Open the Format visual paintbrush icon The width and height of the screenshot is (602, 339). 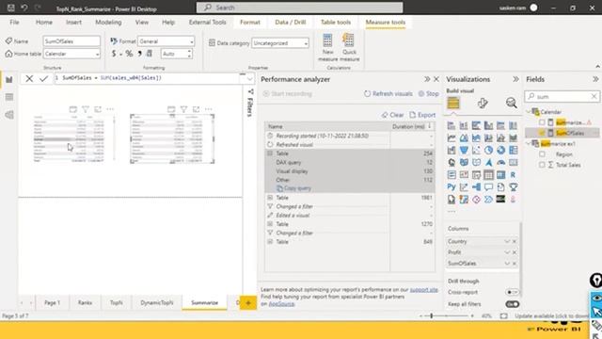tap(483, 103)
